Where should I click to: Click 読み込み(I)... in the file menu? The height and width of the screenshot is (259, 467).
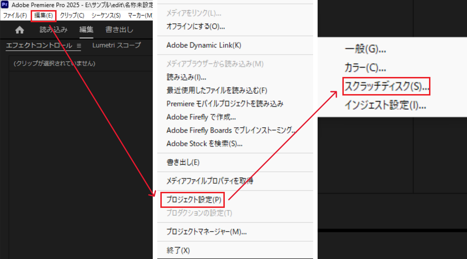(x=186, y=77)
